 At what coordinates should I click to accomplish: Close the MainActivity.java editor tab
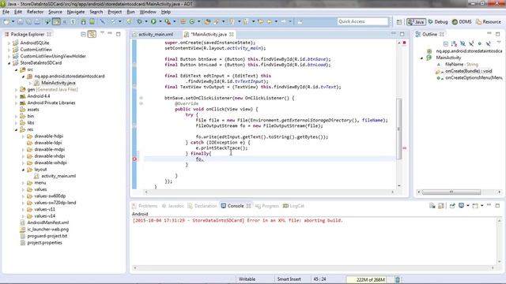232,34
